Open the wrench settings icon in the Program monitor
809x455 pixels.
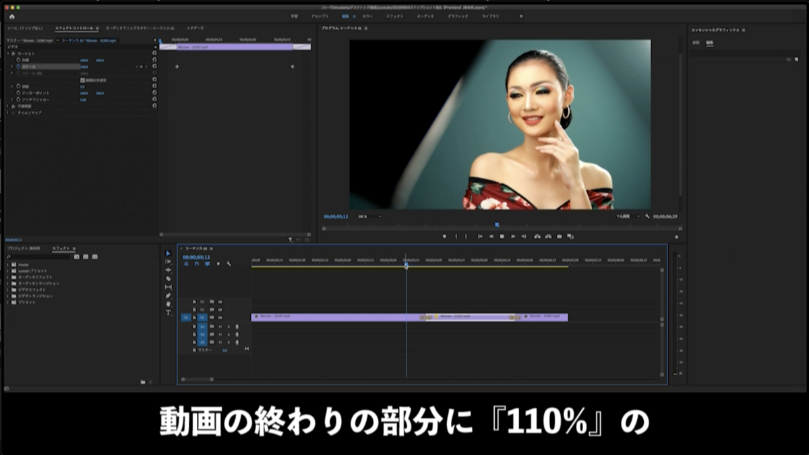click(647, 214)
